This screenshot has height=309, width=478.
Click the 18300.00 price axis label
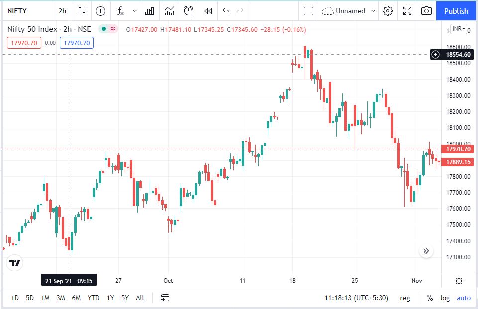(458, 96)
